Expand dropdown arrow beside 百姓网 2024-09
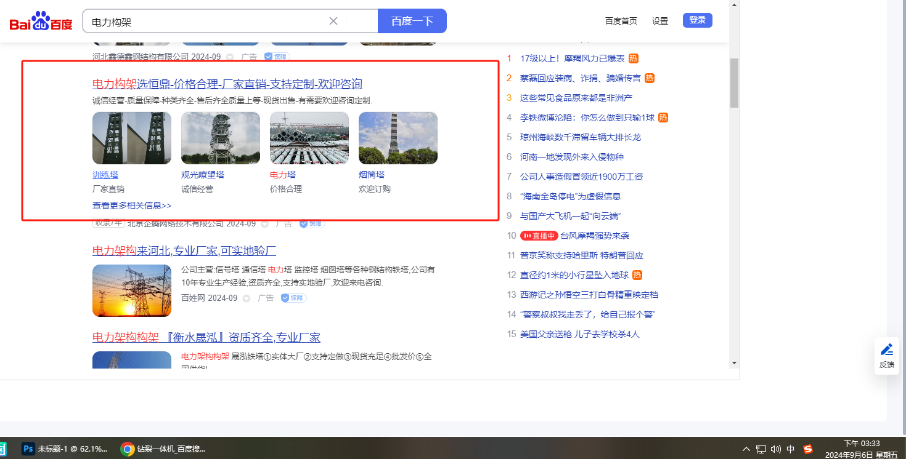This screenshot has width=906, height=459. [x=247, y=298]
